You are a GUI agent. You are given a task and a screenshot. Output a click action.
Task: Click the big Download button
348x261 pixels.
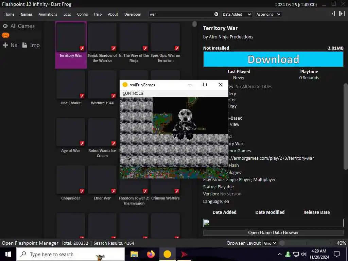273,59
